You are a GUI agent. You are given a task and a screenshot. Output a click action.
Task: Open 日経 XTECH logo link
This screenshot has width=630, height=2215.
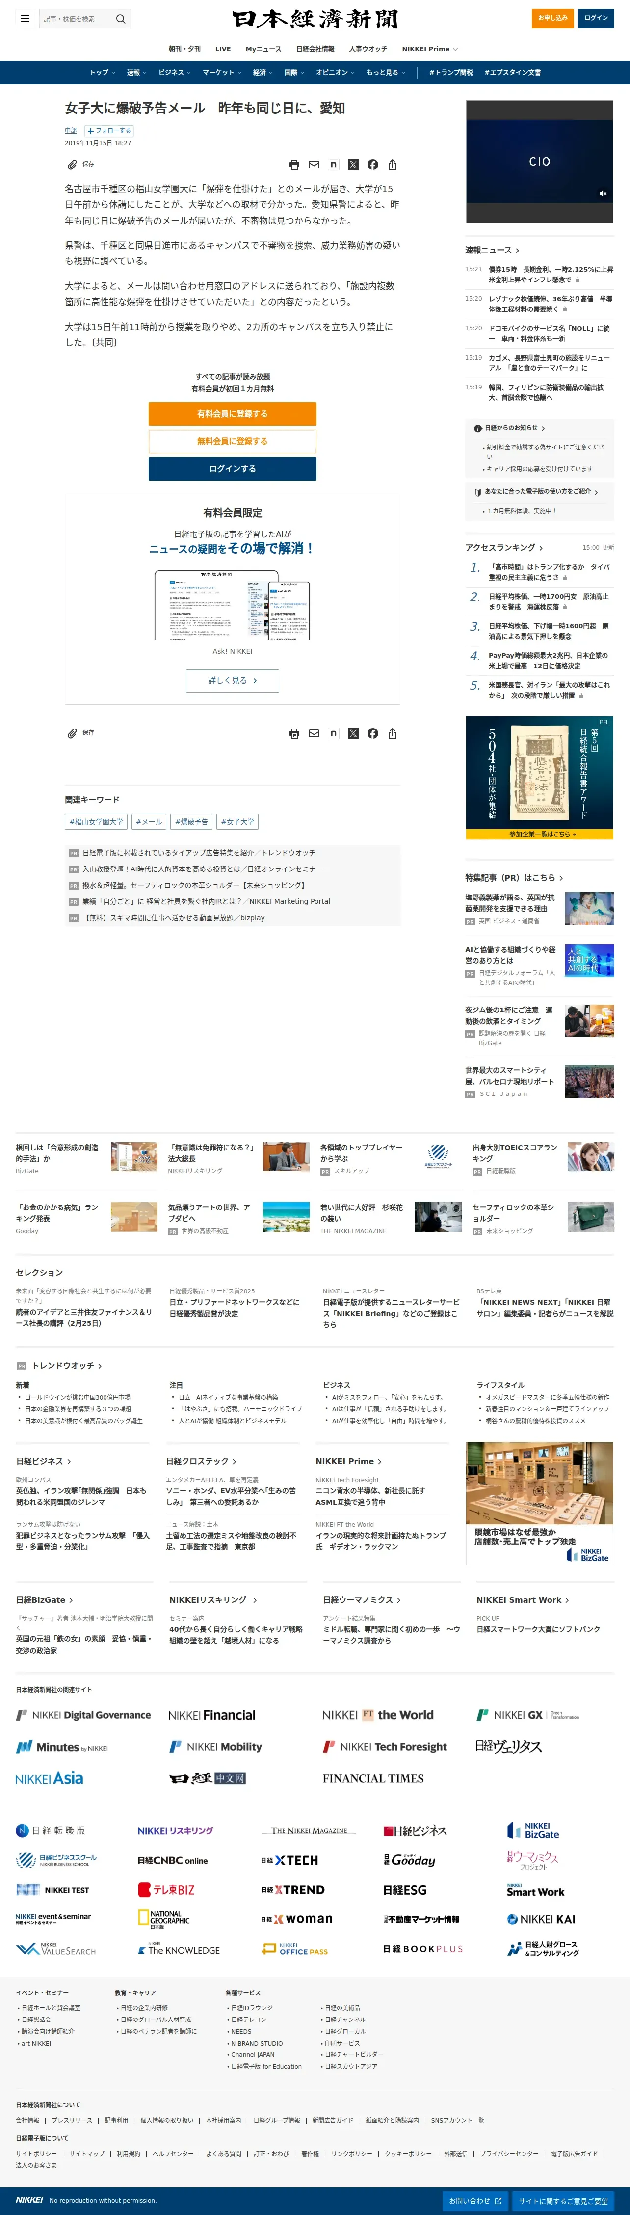(289, 1860)
